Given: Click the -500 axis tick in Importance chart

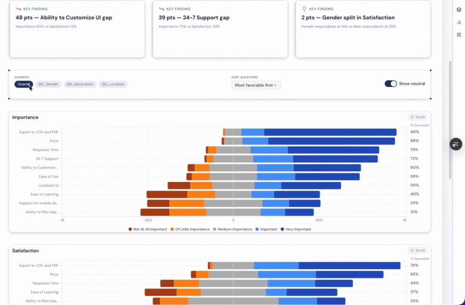Looking at the screenshot, I should [148, 220].
